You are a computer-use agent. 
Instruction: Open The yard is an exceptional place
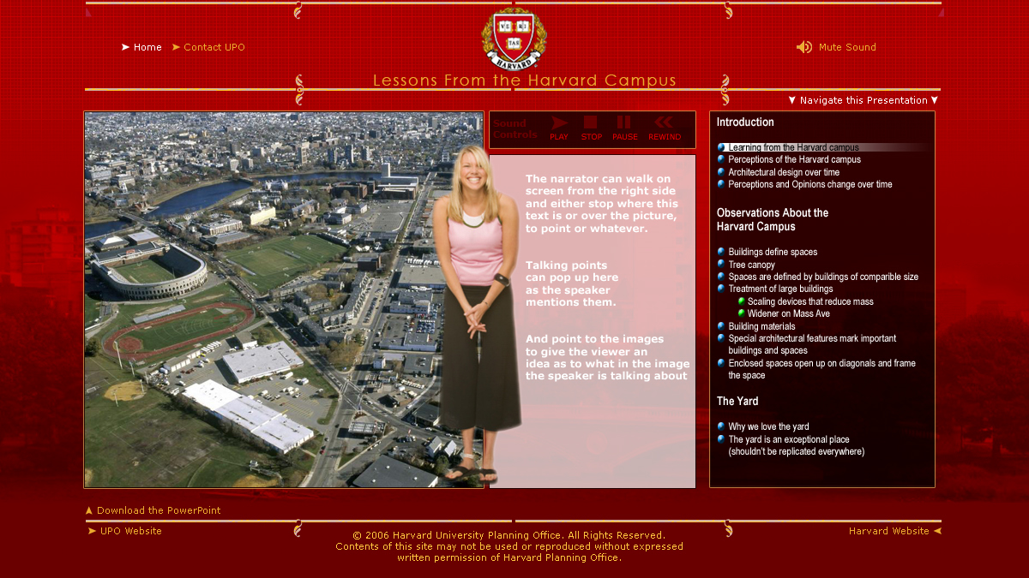pyautogui.click(x=797, y=445)
